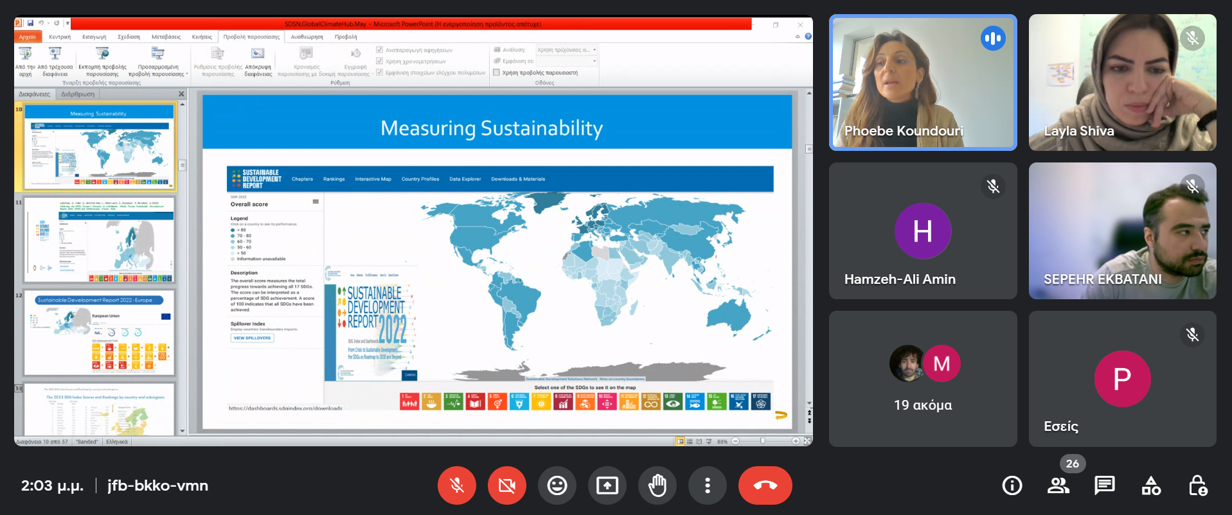
Task: Select the Phoebe Koundouri video tile
Action: point(923,83)
